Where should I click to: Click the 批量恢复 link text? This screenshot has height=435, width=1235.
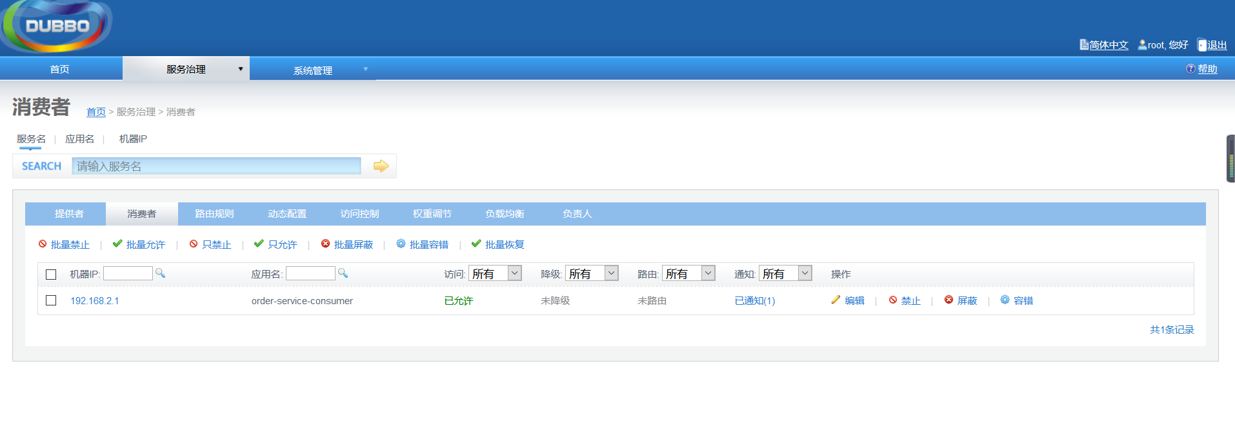[505, 245]
